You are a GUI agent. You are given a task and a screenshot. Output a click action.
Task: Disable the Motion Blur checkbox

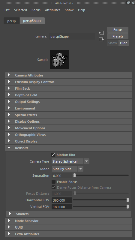point(53,155)
